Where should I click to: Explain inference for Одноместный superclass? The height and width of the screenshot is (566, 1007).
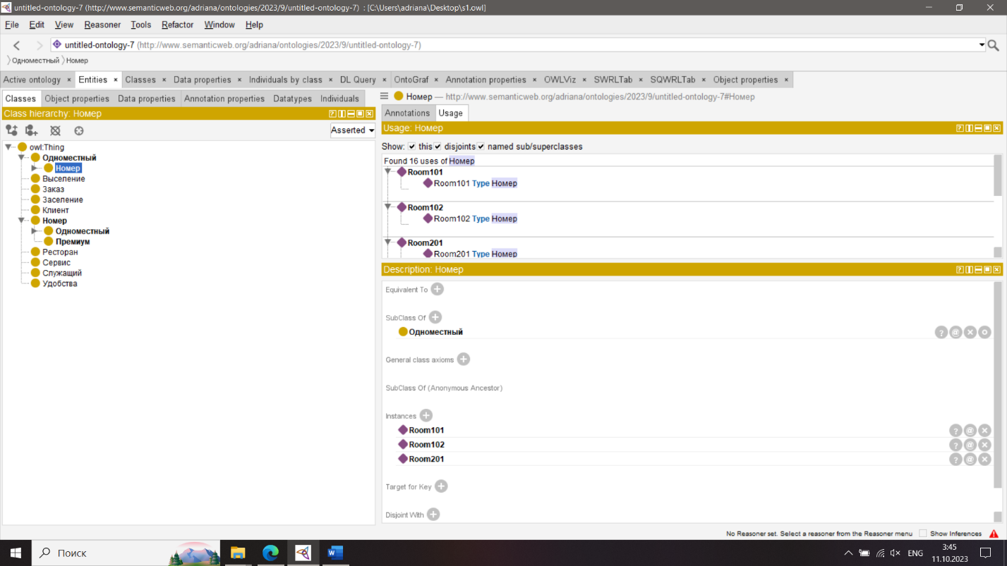(x=941, y=332)
